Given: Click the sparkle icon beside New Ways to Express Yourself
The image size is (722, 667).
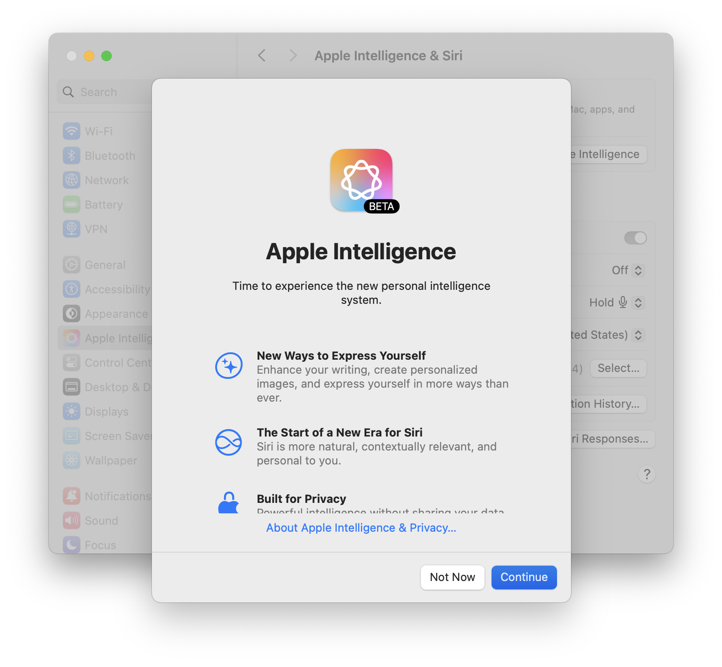Looking at the screenshot, I should pos(229,365).
